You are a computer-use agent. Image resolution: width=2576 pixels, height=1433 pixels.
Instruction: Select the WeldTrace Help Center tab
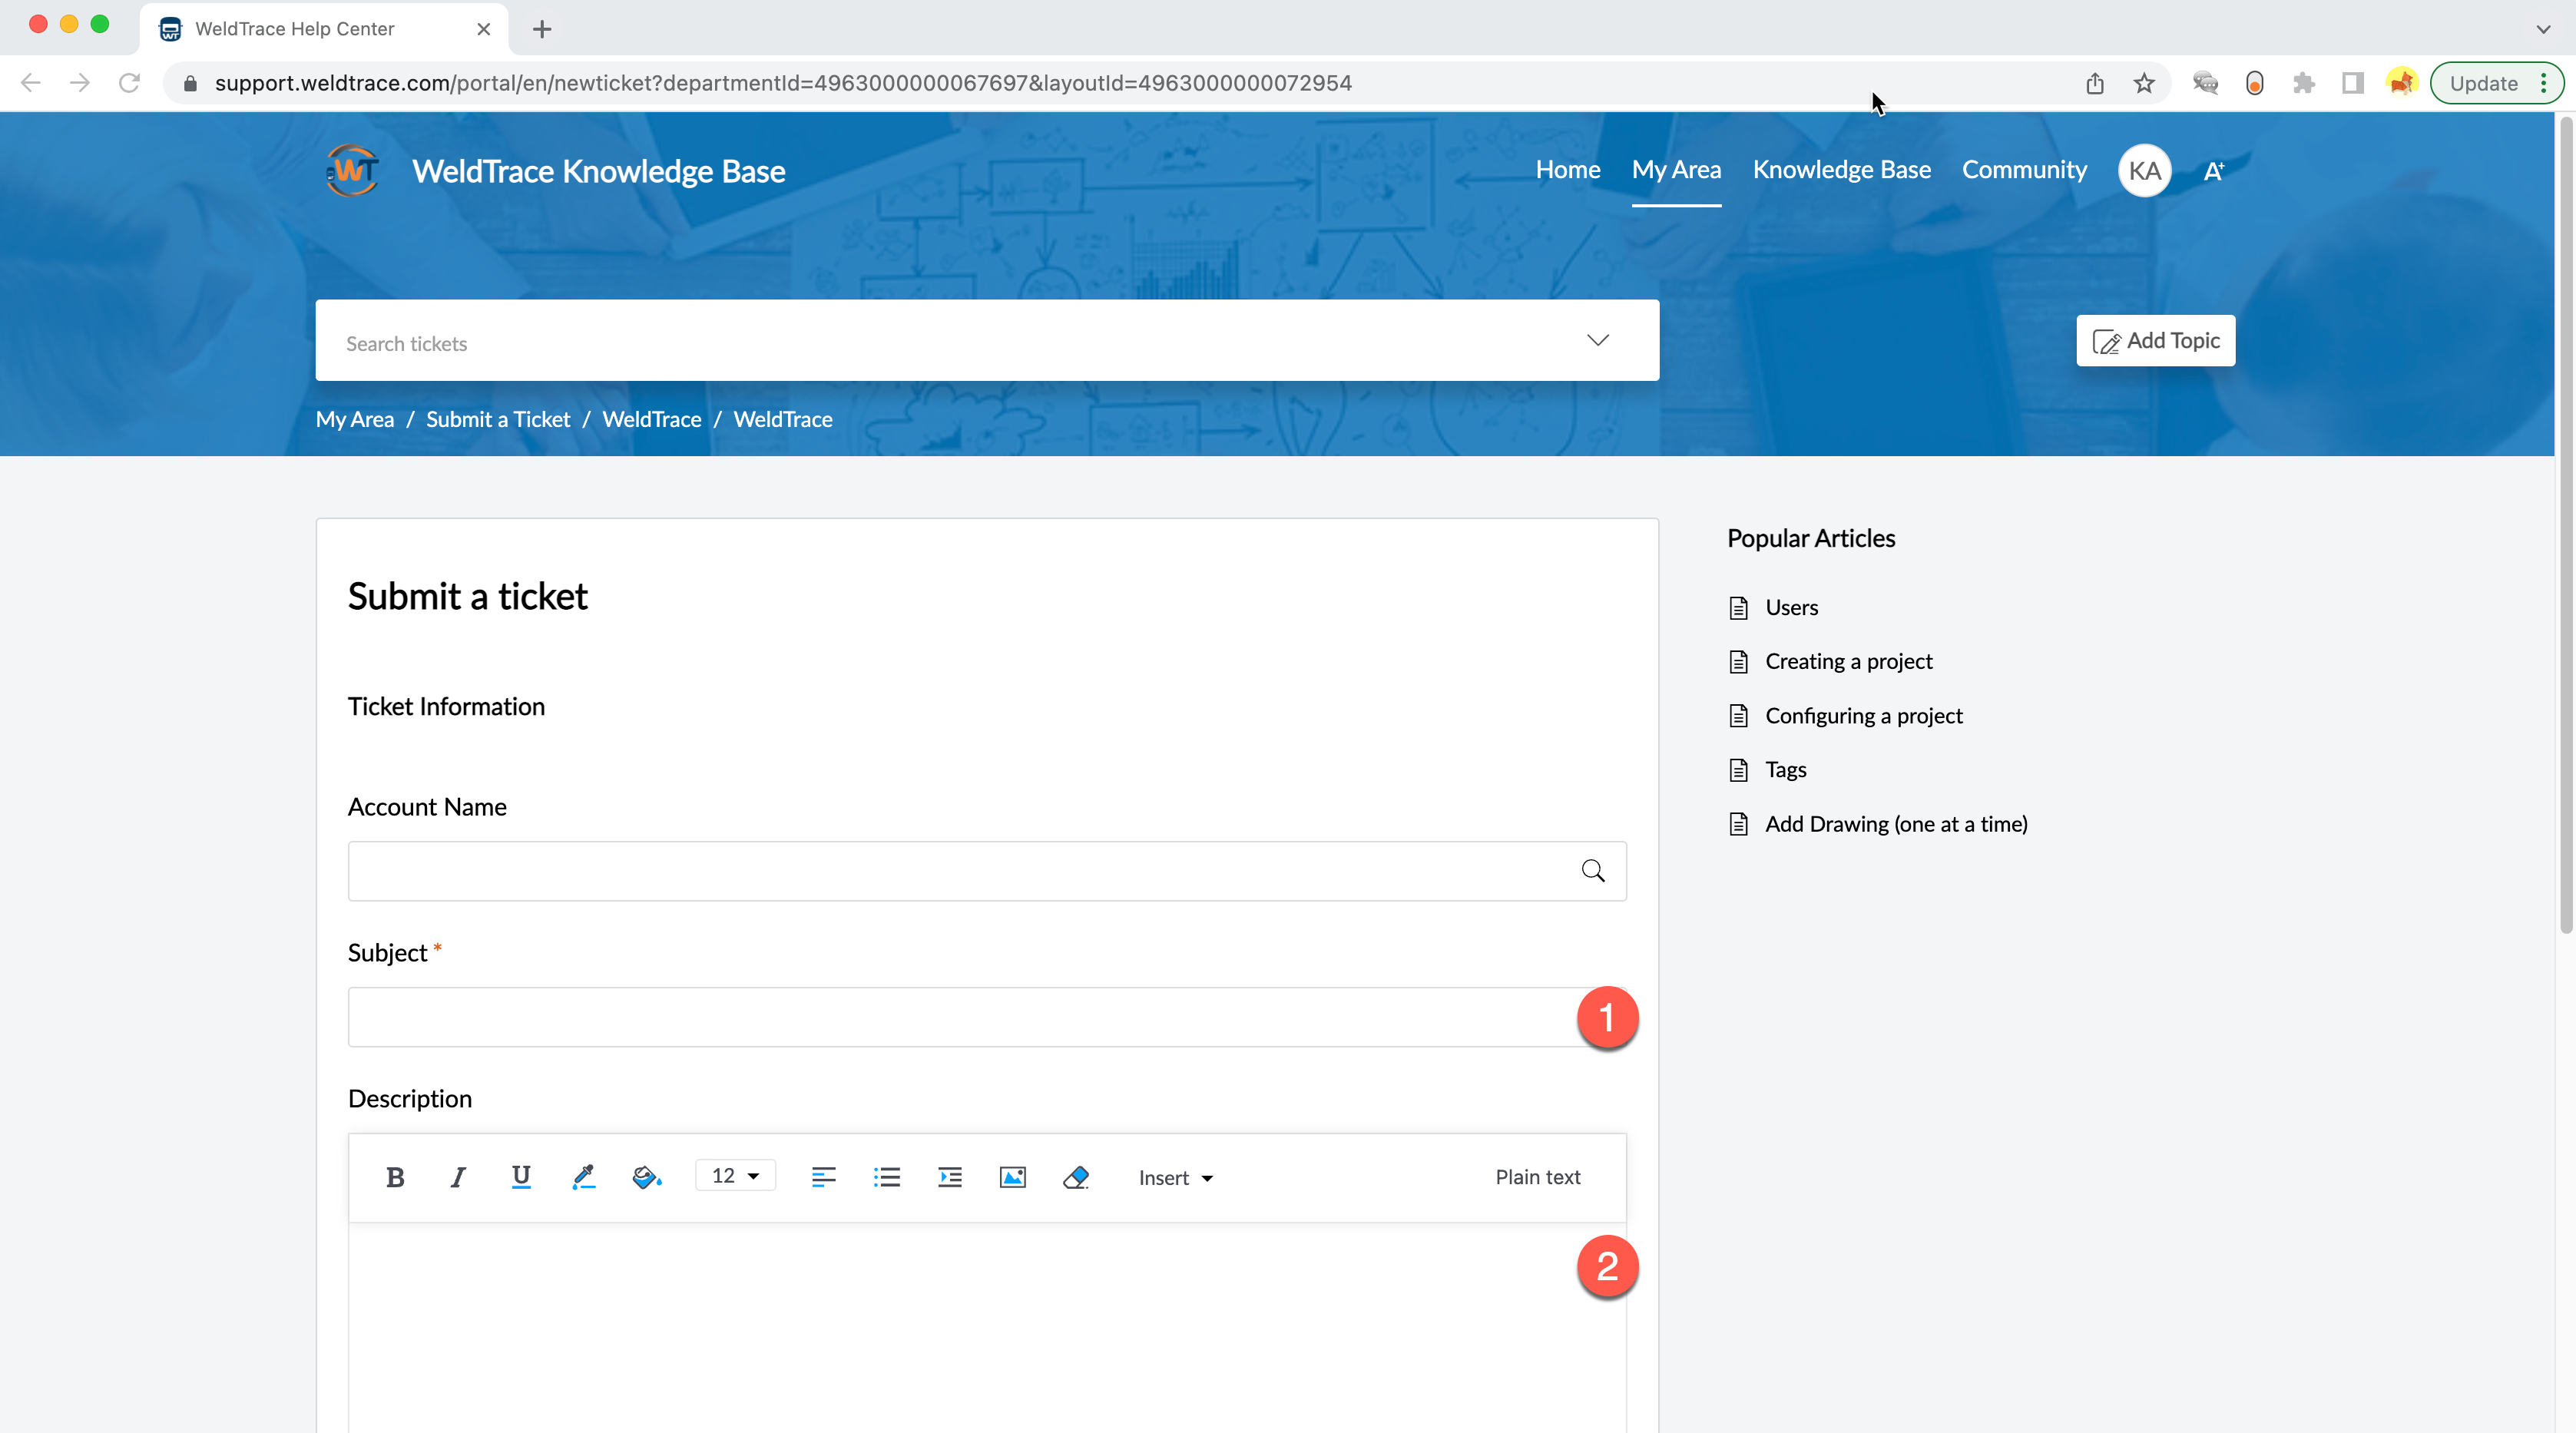[323, 29]
